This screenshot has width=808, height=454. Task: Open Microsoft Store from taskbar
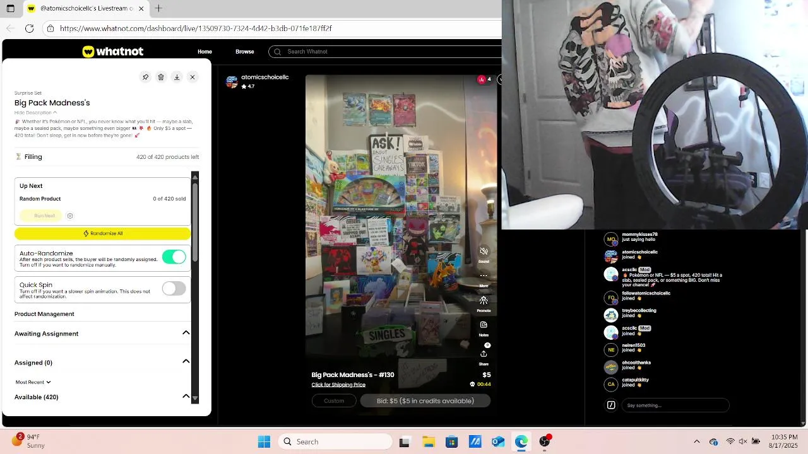[x=451, y=442]
